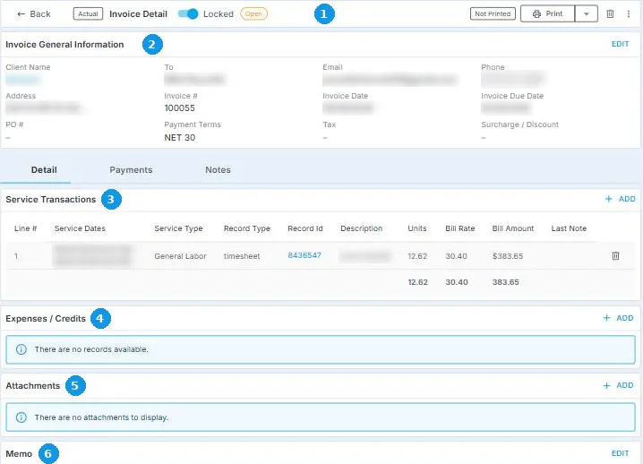
Task: Delete service transaction line 1
Action: click(x=615, y=255)
